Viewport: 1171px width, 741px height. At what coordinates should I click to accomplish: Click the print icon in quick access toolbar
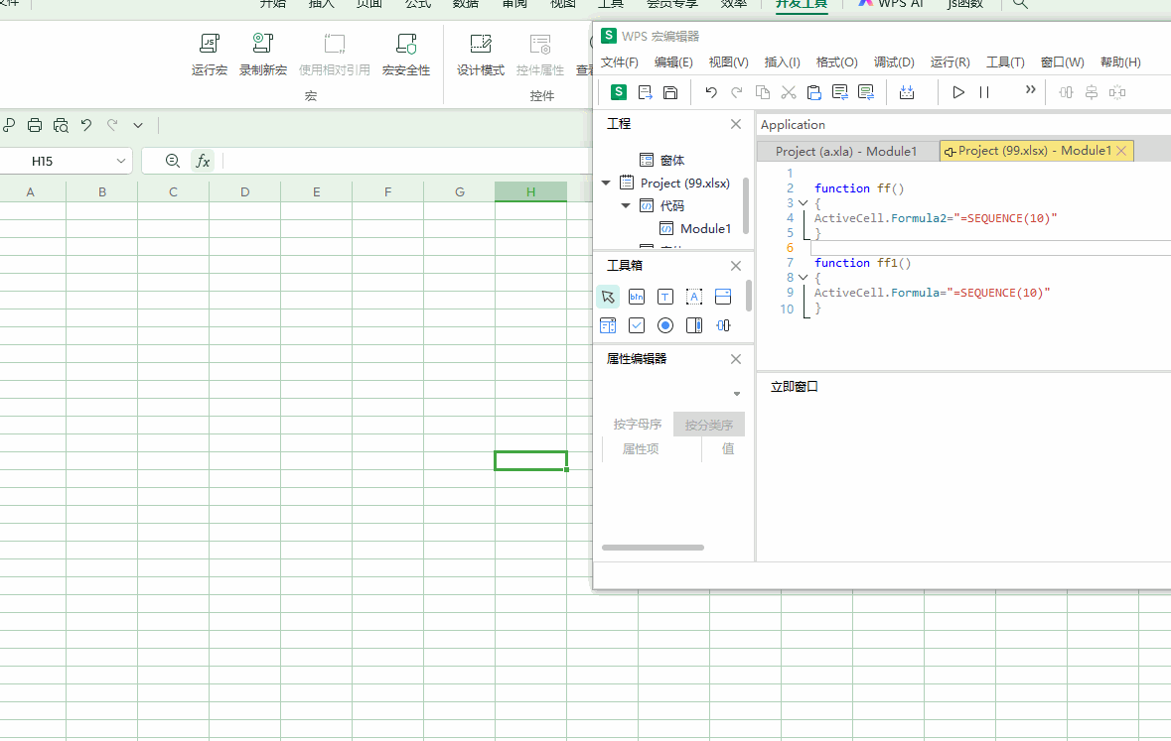35,125
